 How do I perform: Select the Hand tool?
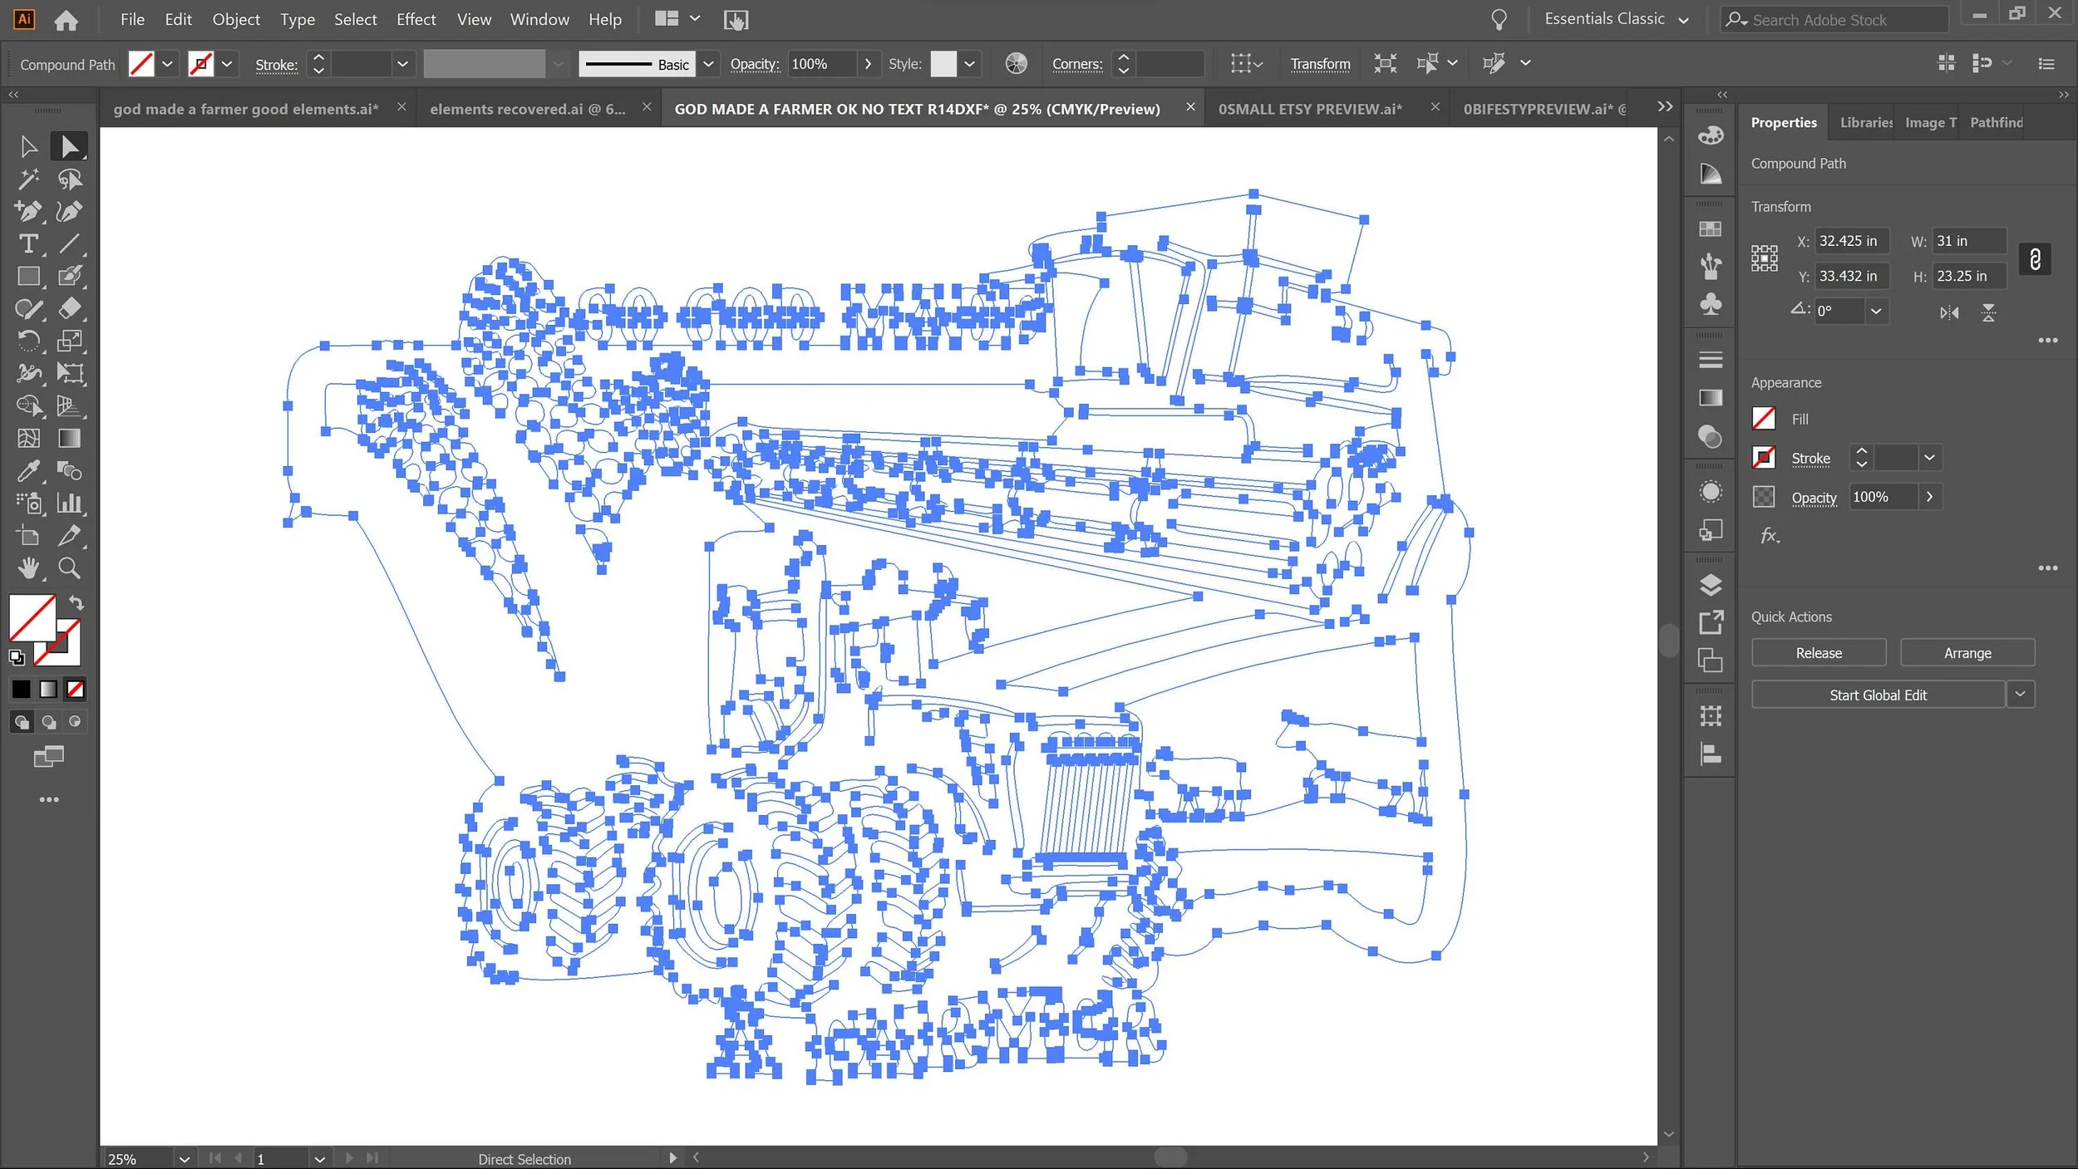pyautogui.click(x=28, y=568)
